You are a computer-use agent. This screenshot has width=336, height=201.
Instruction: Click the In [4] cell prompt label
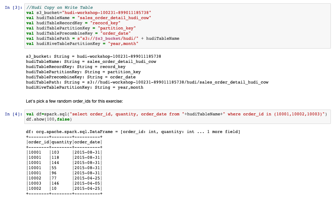point(14,114)
